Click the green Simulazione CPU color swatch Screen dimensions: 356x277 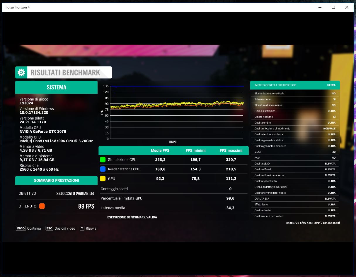tap(103, 160)
